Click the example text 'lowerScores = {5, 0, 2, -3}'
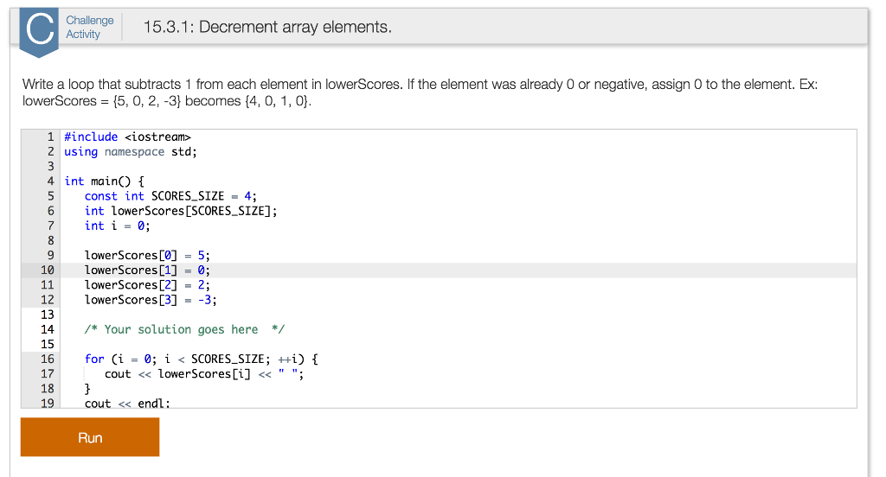The width and height of the screenshot is (886, 477). [x=102, y=102]
